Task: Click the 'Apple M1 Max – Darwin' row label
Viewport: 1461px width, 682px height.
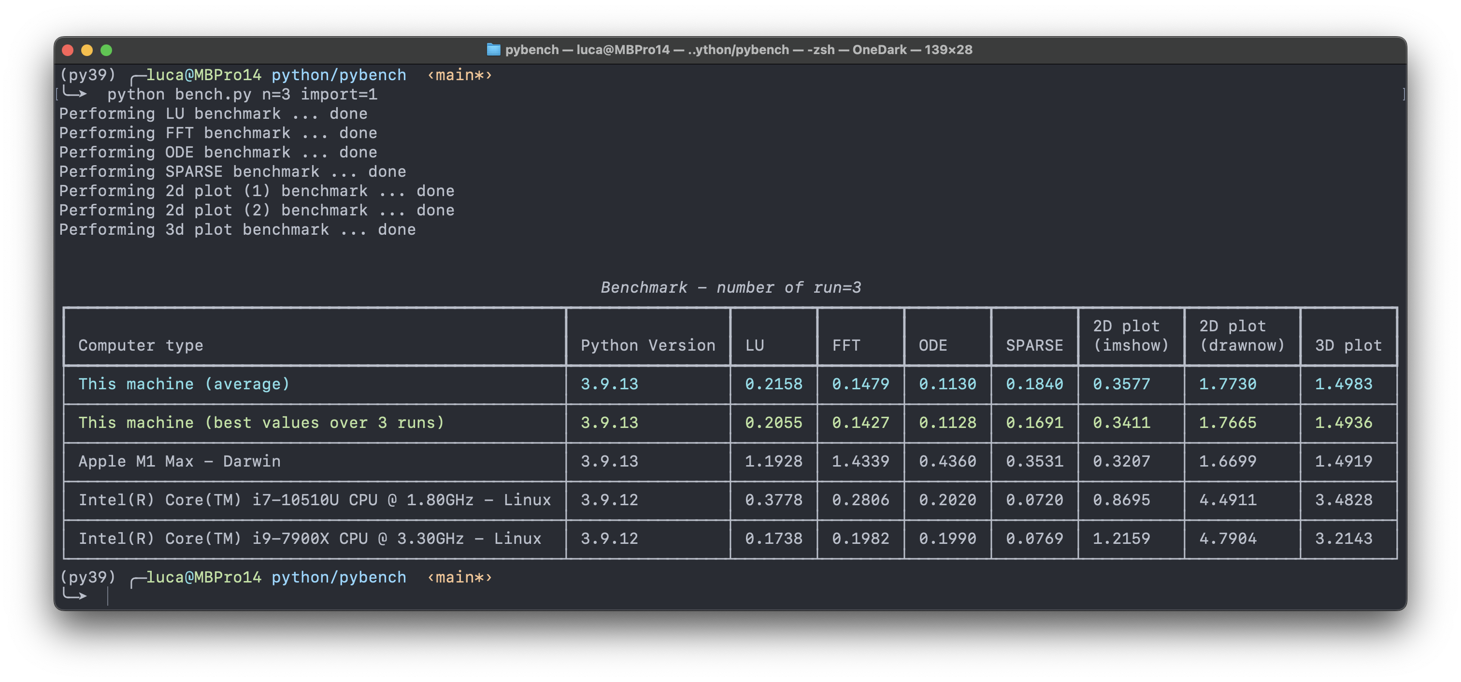Action: pyautogui.click(x=179, y=461)
